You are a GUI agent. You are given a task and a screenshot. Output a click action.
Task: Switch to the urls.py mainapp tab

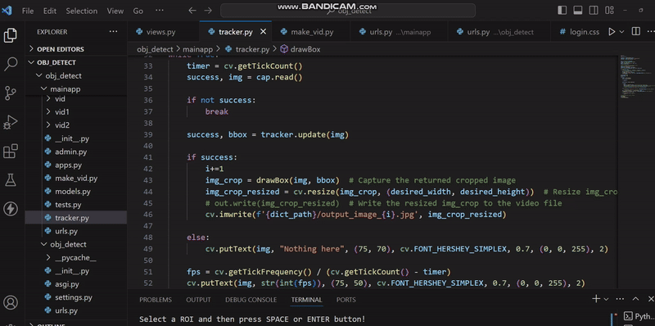[399, 32]
